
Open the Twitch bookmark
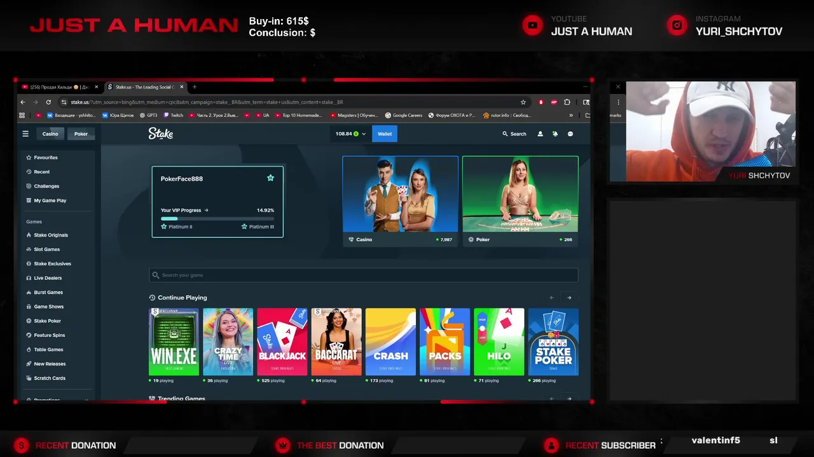coord(174,116)
